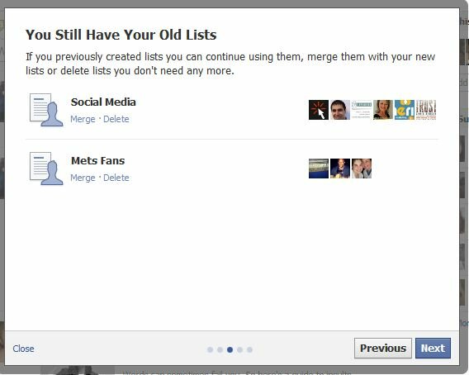Open the couple photo thumbnail in Mets Fans
Image resolution: width=469 pixels, height=375 pixels.
(362, 169)
